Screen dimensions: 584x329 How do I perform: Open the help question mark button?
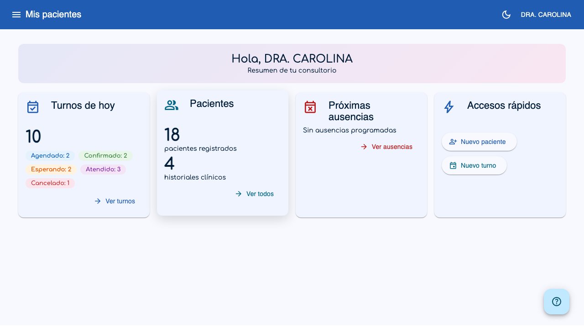tap(557, 302)
